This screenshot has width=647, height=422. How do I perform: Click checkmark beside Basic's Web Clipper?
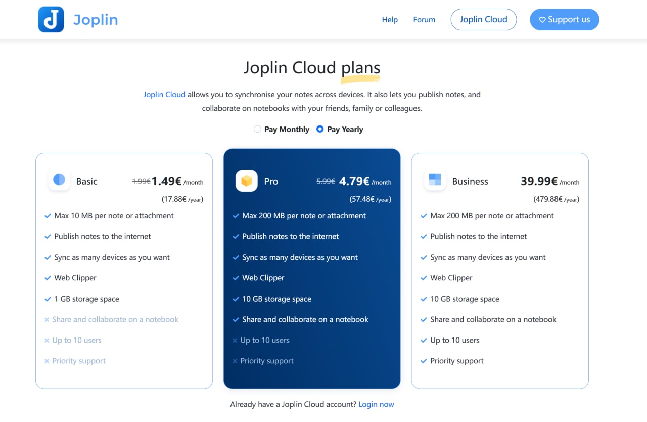[x=48, y=278]
